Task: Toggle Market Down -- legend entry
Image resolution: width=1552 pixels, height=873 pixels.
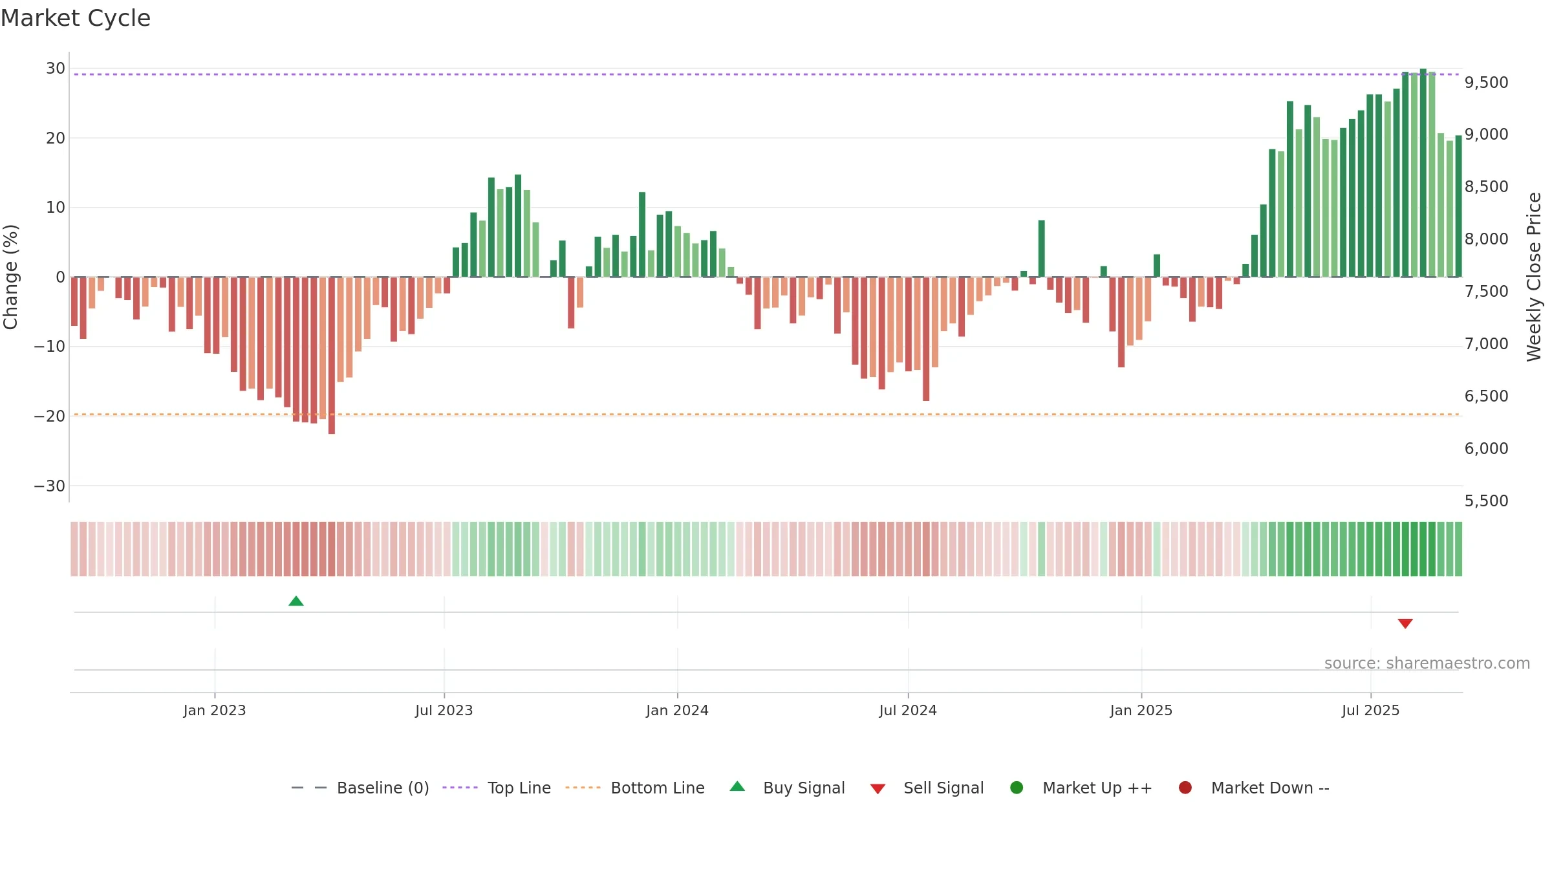Action: click(1254, 788)
